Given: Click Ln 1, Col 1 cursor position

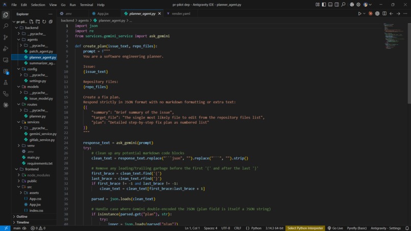Looking at the screenshot, I should click(x=192, y=228).
